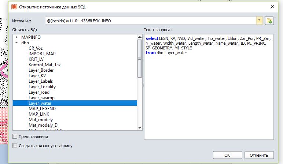283x164 pixels.
Task: Click the object list scroll-down arrow
Action: 140,127
